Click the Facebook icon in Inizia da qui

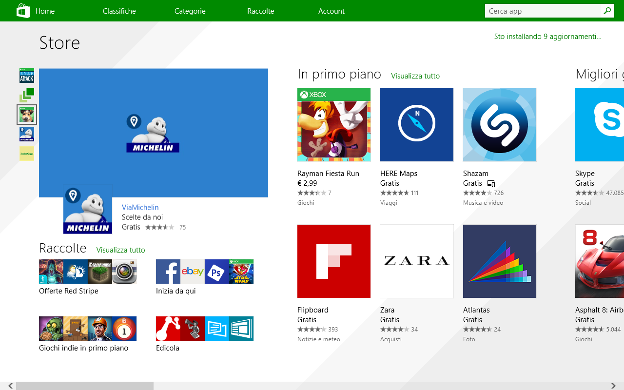pyautogui.click(x=168, y=272)
